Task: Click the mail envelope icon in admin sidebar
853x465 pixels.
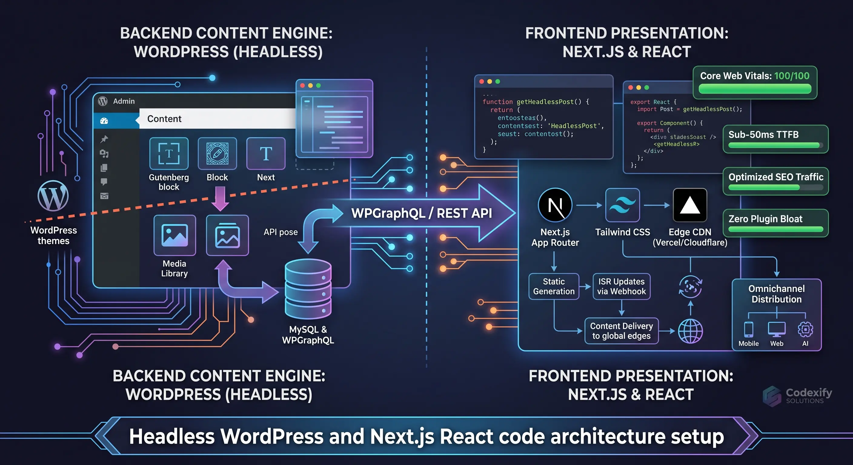Action: [x=104, y=196]
